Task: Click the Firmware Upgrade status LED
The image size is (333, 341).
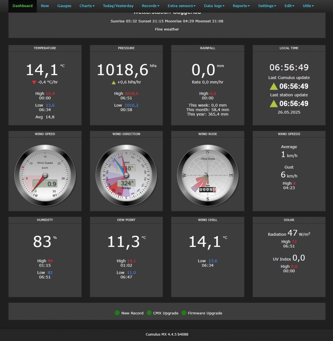Action: [184, 313]
